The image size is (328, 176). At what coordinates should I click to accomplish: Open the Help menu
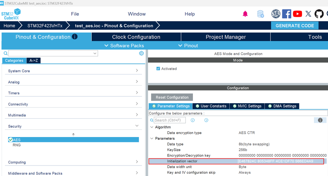(190, 14)
